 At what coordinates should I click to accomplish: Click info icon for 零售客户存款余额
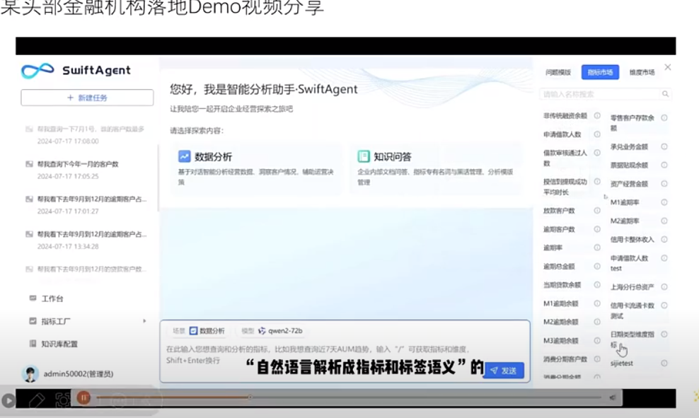(664, 117)
